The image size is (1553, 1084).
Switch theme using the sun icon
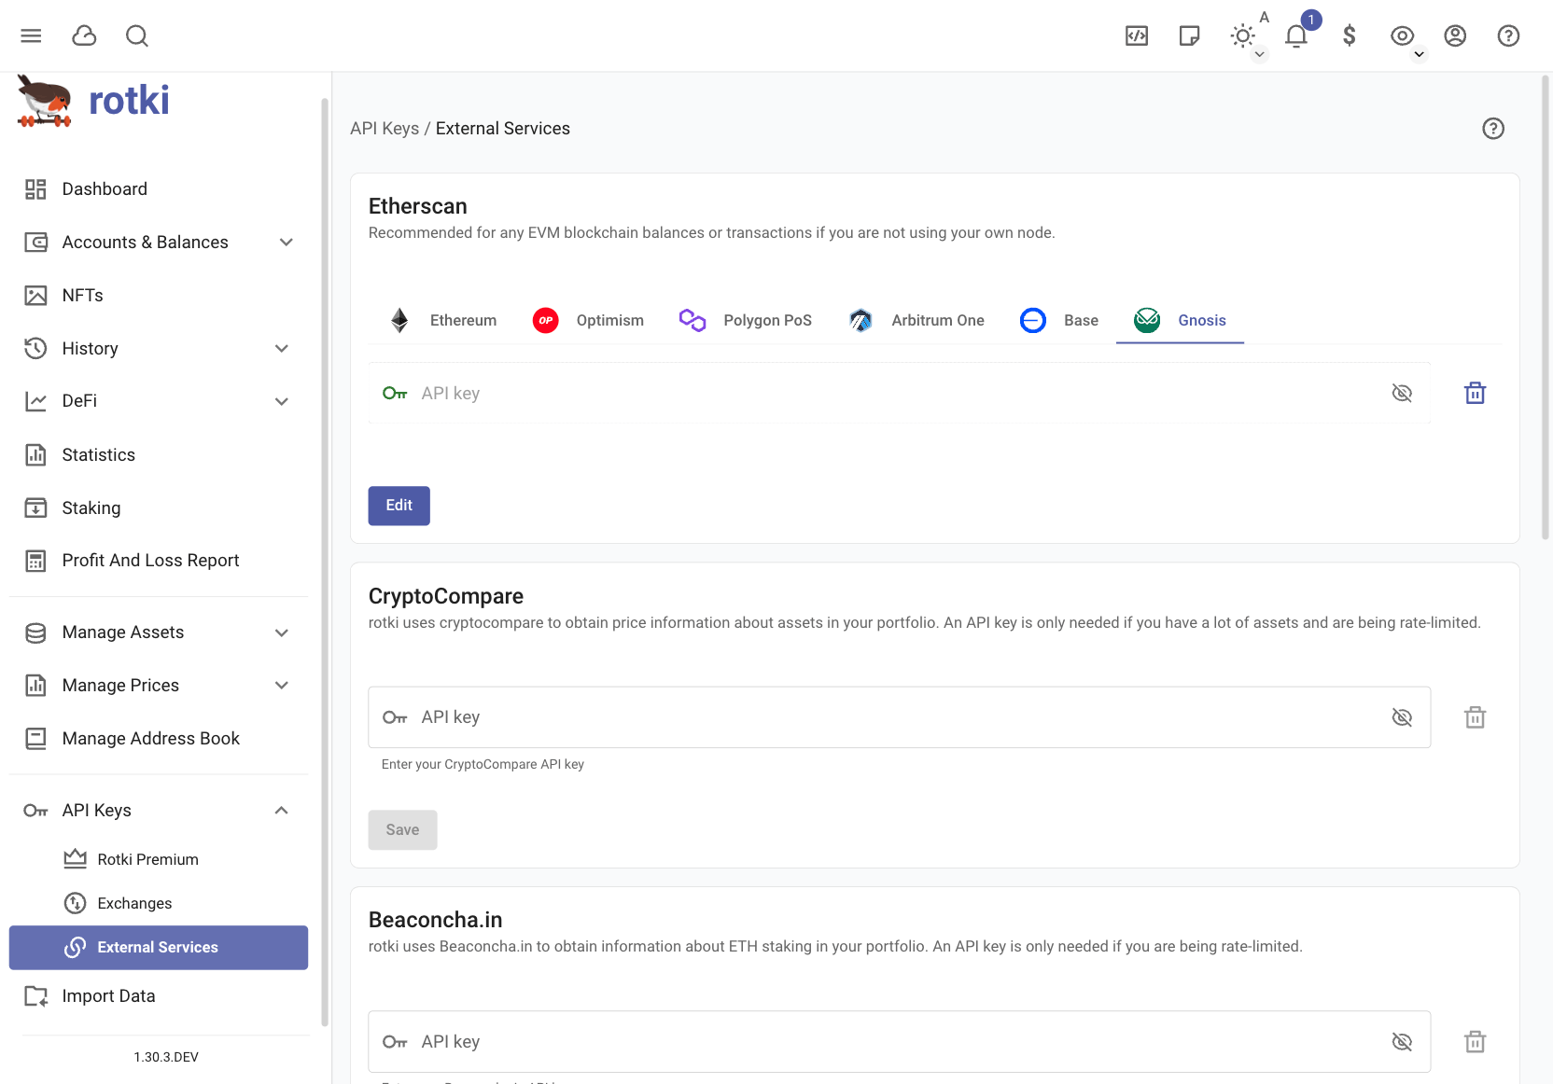(x=1242, y=35)
